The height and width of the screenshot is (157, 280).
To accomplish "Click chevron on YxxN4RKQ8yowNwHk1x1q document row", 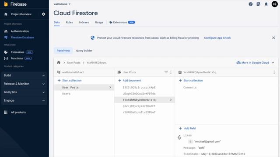I will click(x=171, y=100).
